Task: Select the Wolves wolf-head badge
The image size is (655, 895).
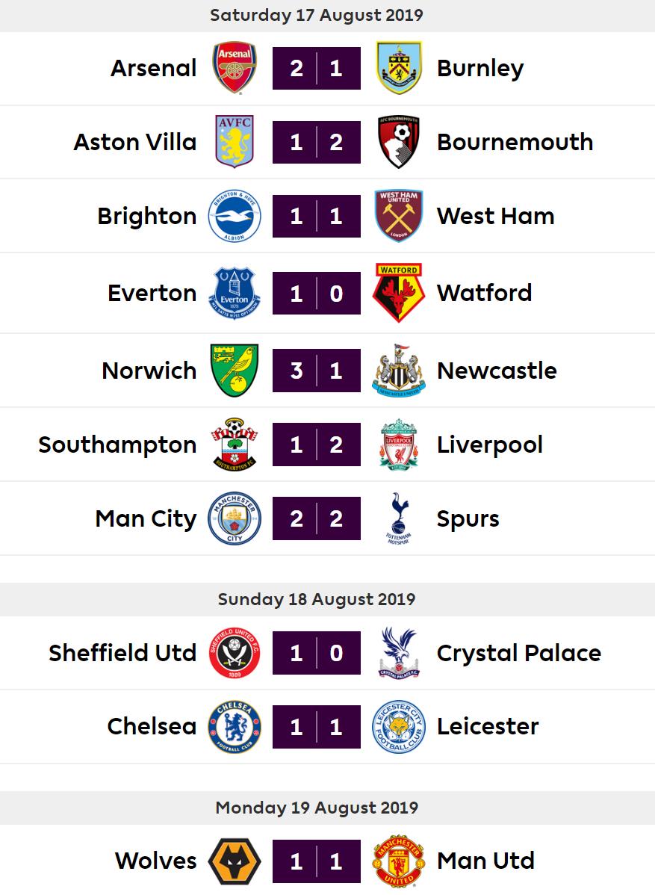Action: pos(235,861)
